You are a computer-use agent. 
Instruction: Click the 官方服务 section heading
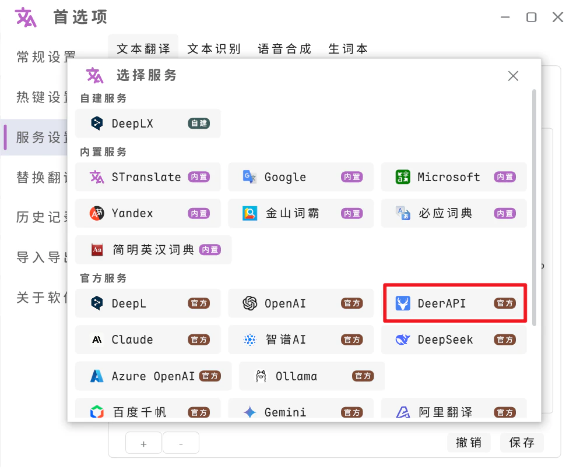click(103, 278)
